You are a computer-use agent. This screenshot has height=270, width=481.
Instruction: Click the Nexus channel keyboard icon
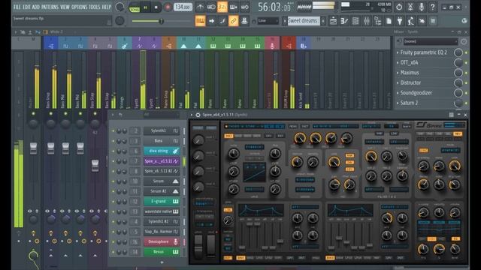coord(175,252)
